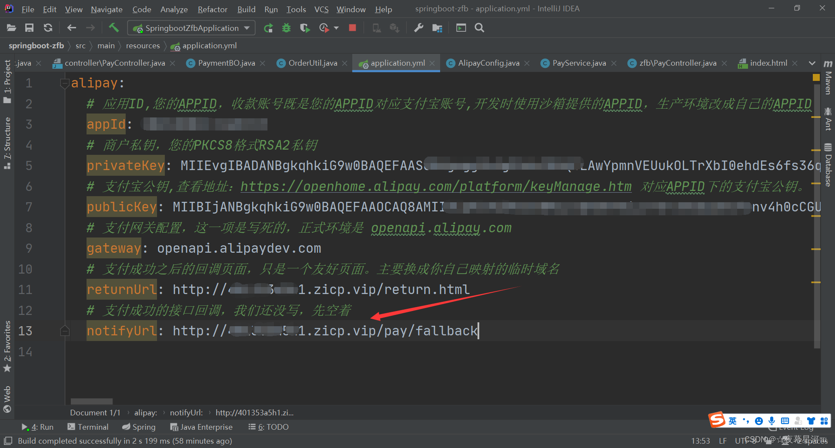Click resources breadcrumb folder

point(143,46)
